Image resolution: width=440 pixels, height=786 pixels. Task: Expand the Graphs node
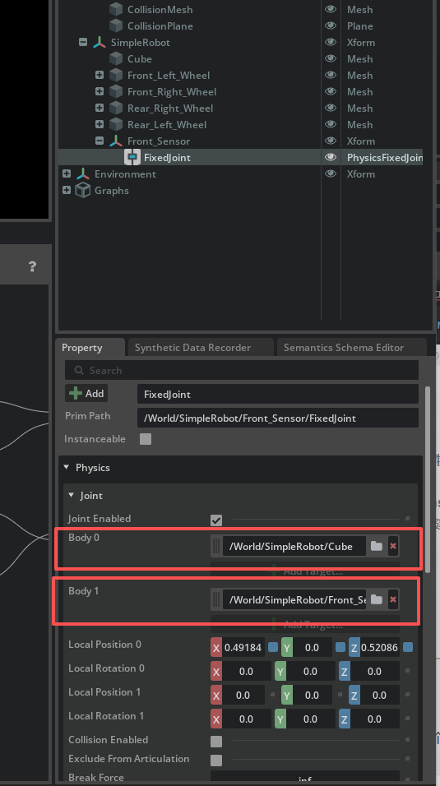(x=67, y=190)
